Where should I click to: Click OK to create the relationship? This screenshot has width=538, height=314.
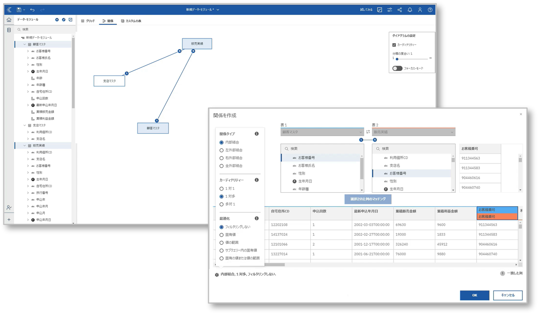click(x=474, y=295)
